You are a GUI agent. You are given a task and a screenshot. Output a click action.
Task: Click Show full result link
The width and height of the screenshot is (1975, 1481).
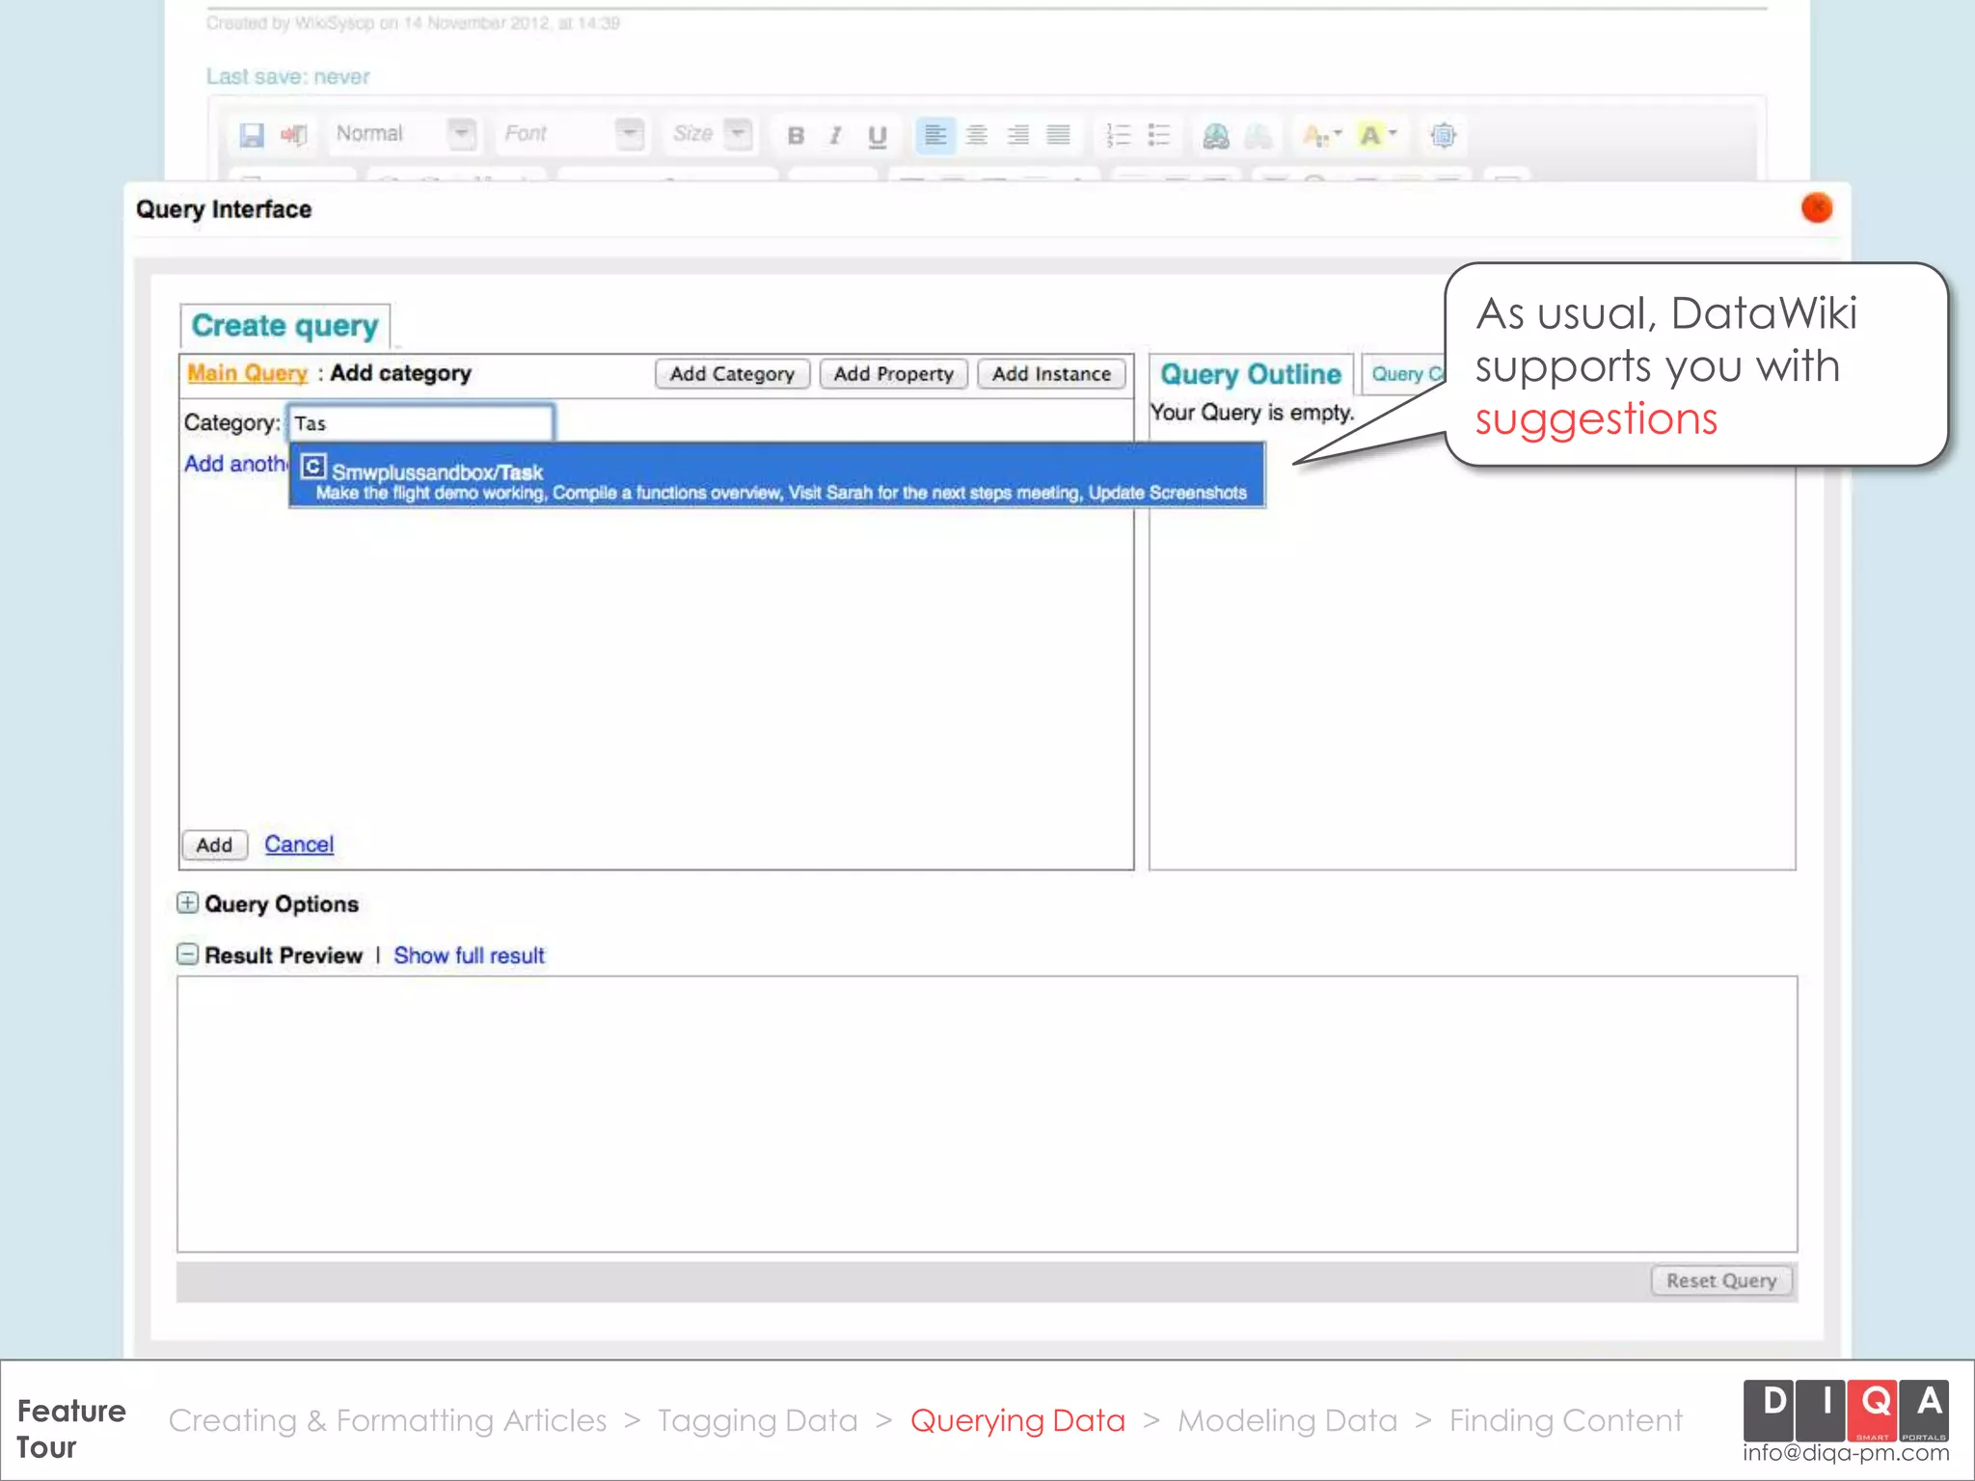pos(469,956)
